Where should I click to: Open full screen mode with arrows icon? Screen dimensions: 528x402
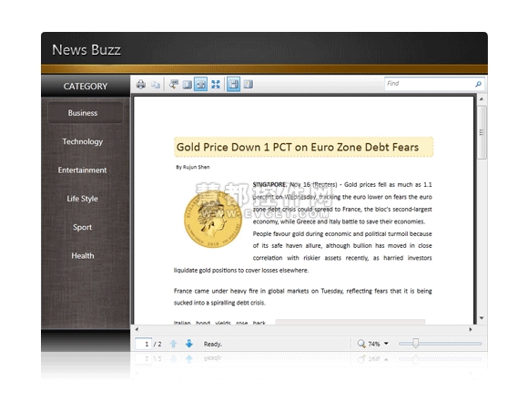pyautogui.click(x=216, y=84)
